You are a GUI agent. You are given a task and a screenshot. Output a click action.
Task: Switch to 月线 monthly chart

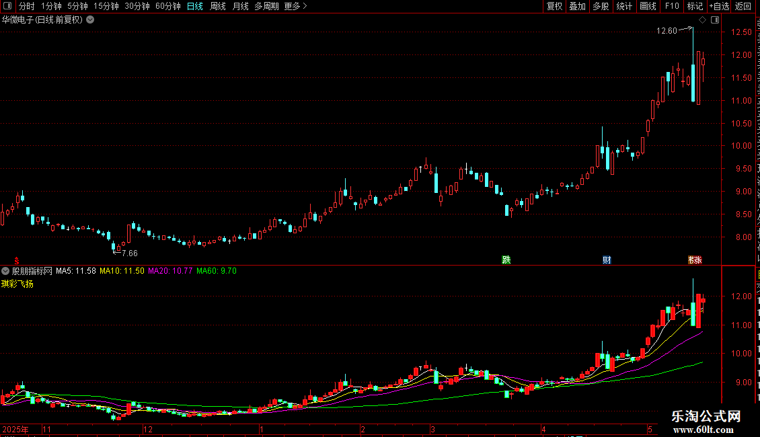coord(240,6)
